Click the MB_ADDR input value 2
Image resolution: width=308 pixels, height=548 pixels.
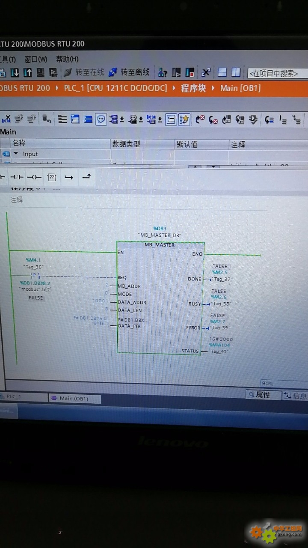(x=107, y=285)
